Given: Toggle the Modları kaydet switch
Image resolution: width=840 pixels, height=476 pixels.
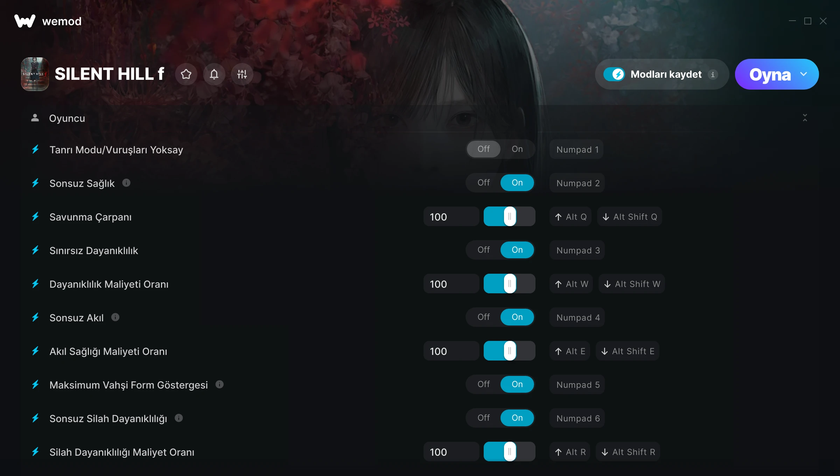Looking at the screenshot, I should tap(614, 74).
